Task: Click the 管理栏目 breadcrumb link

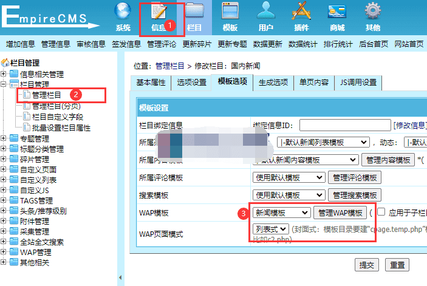Action: 170,66
